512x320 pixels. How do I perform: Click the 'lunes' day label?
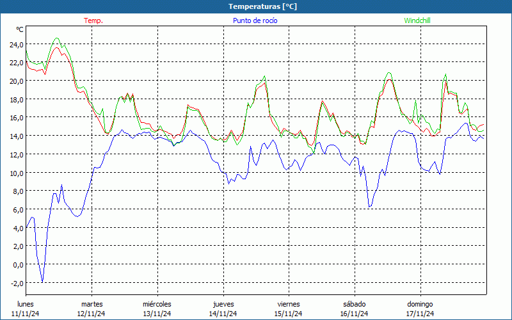pyautogui.click(x=26, y=305)
